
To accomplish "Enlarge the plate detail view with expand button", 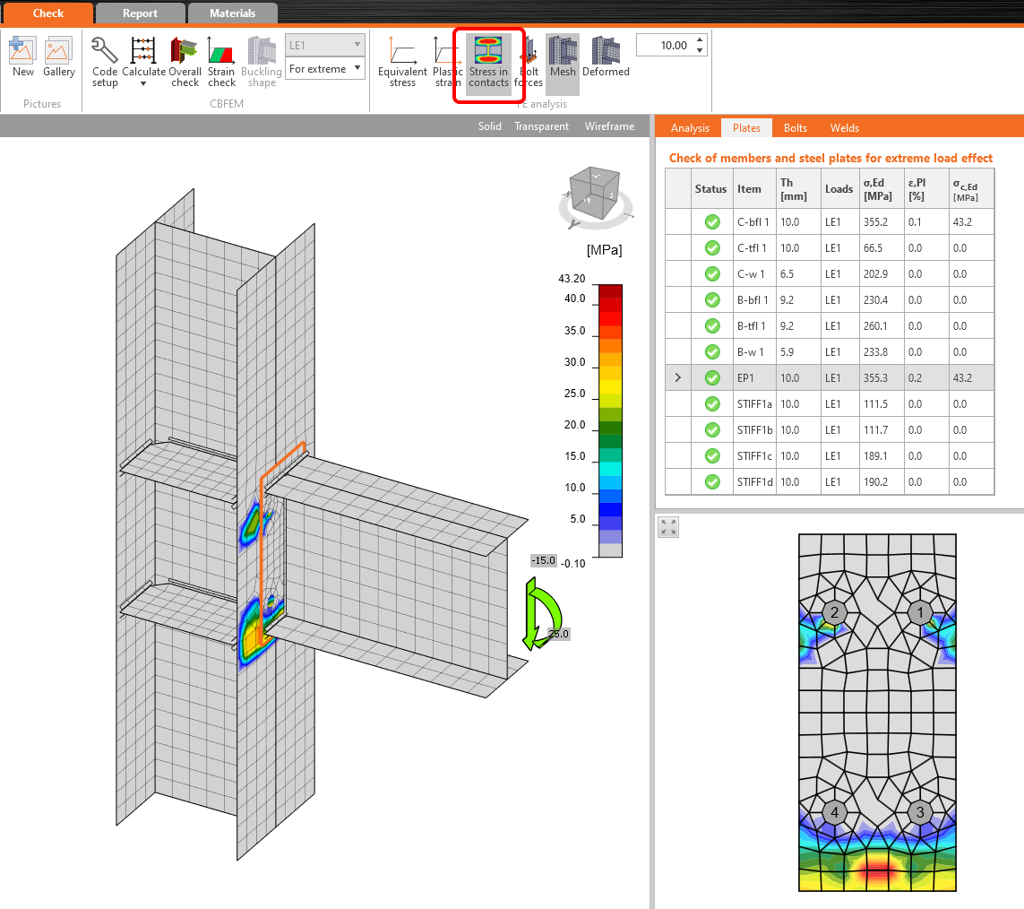I will pos(667,527).
